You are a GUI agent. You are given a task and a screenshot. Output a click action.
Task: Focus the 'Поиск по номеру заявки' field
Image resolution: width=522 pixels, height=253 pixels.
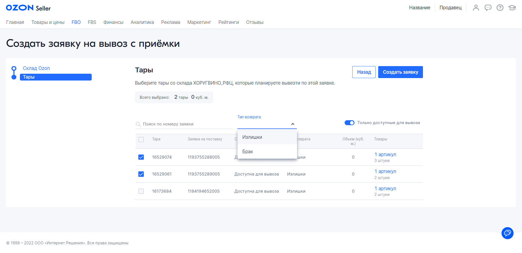coord(184,124)
